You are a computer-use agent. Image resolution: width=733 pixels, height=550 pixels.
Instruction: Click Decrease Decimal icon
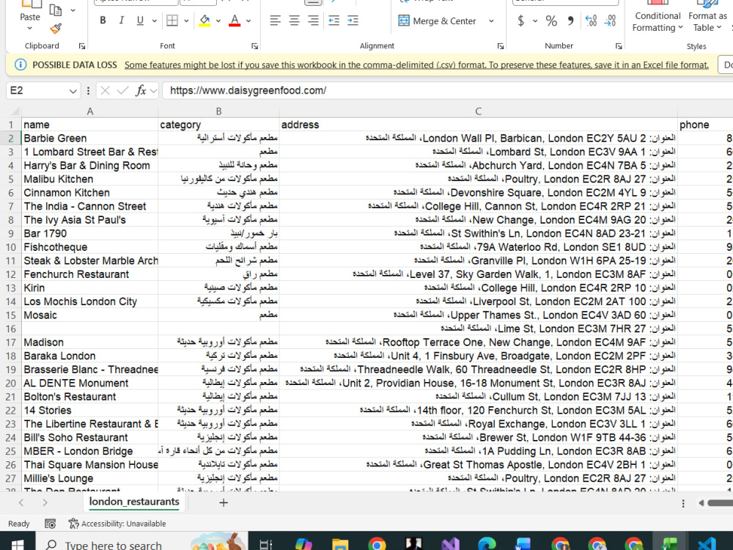610,21
